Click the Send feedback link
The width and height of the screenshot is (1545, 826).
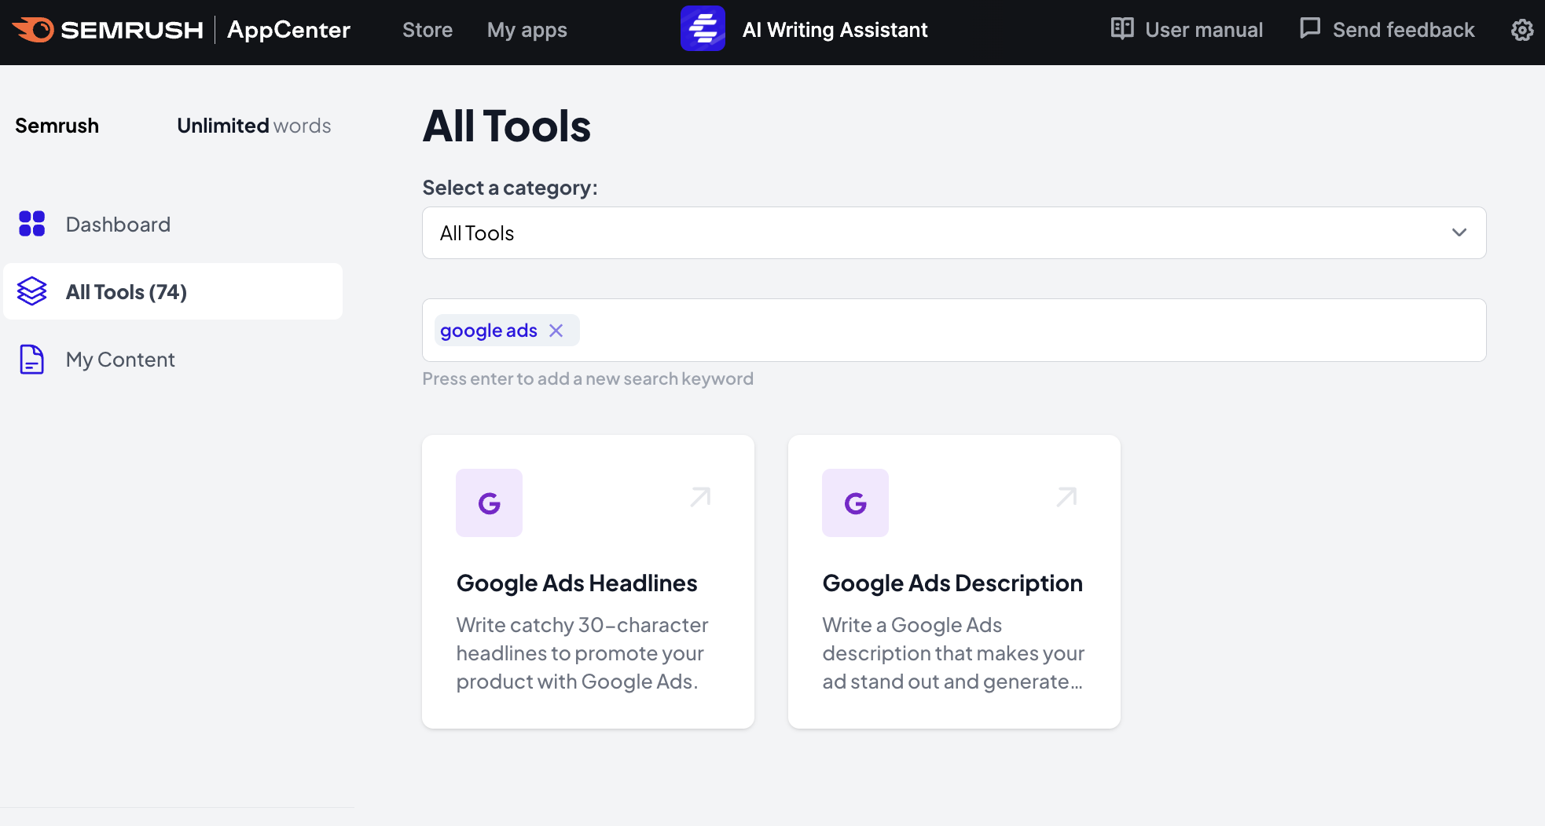(x=1403, y=30)
